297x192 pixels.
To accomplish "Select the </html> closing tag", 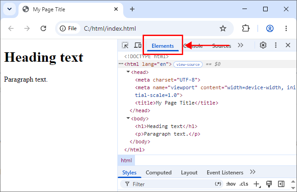I will tap(135, 150).
